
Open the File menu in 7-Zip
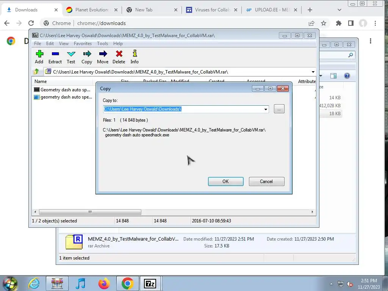[x=38, y=44]
